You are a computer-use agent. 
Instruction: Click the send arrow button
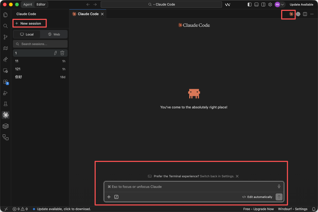click(x=279, y=197)
